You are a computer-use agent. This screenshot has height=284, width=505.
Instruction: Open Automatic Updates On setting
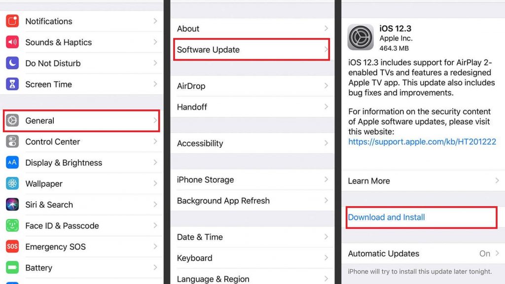coord(423,253)
